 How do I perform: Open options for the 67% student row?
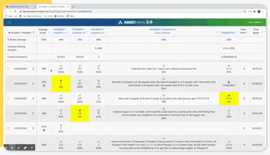click(33, 128)
